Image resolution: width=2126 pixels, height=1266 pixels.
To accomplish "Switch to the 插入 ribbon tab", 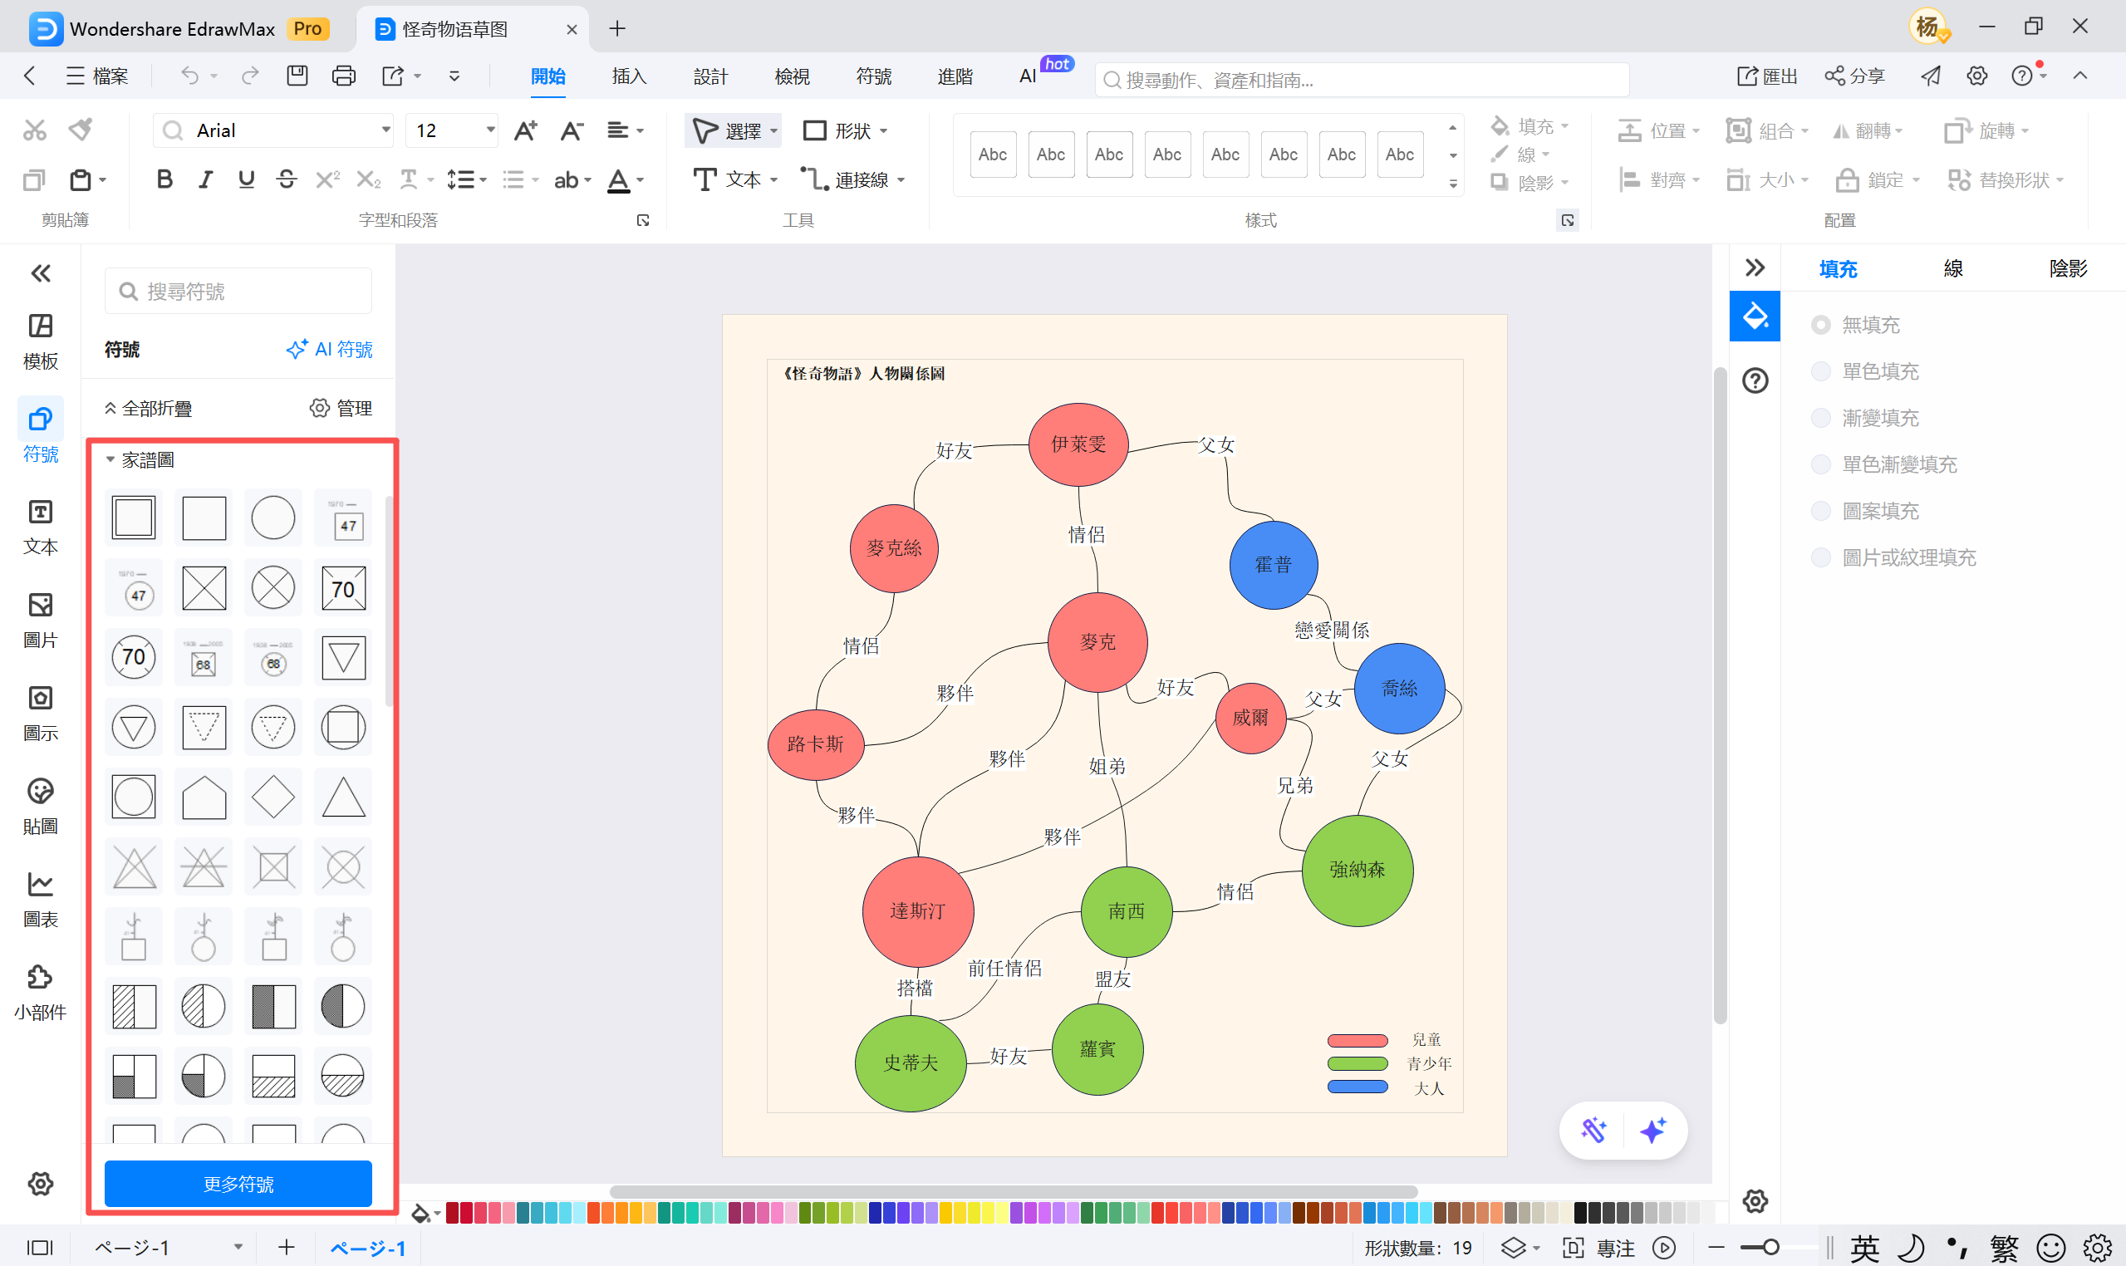I will [x=629, y=76].
